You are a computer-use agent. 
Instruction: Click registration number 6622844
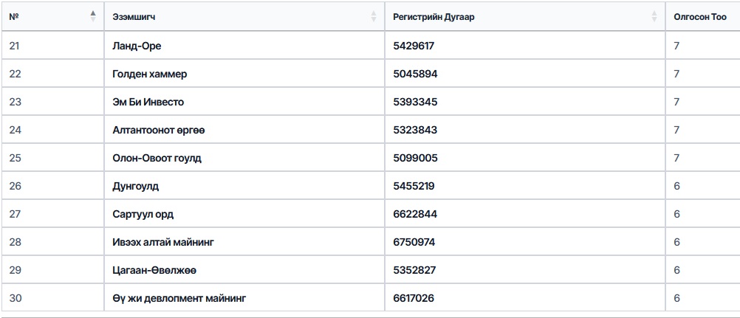pos(414,214)
